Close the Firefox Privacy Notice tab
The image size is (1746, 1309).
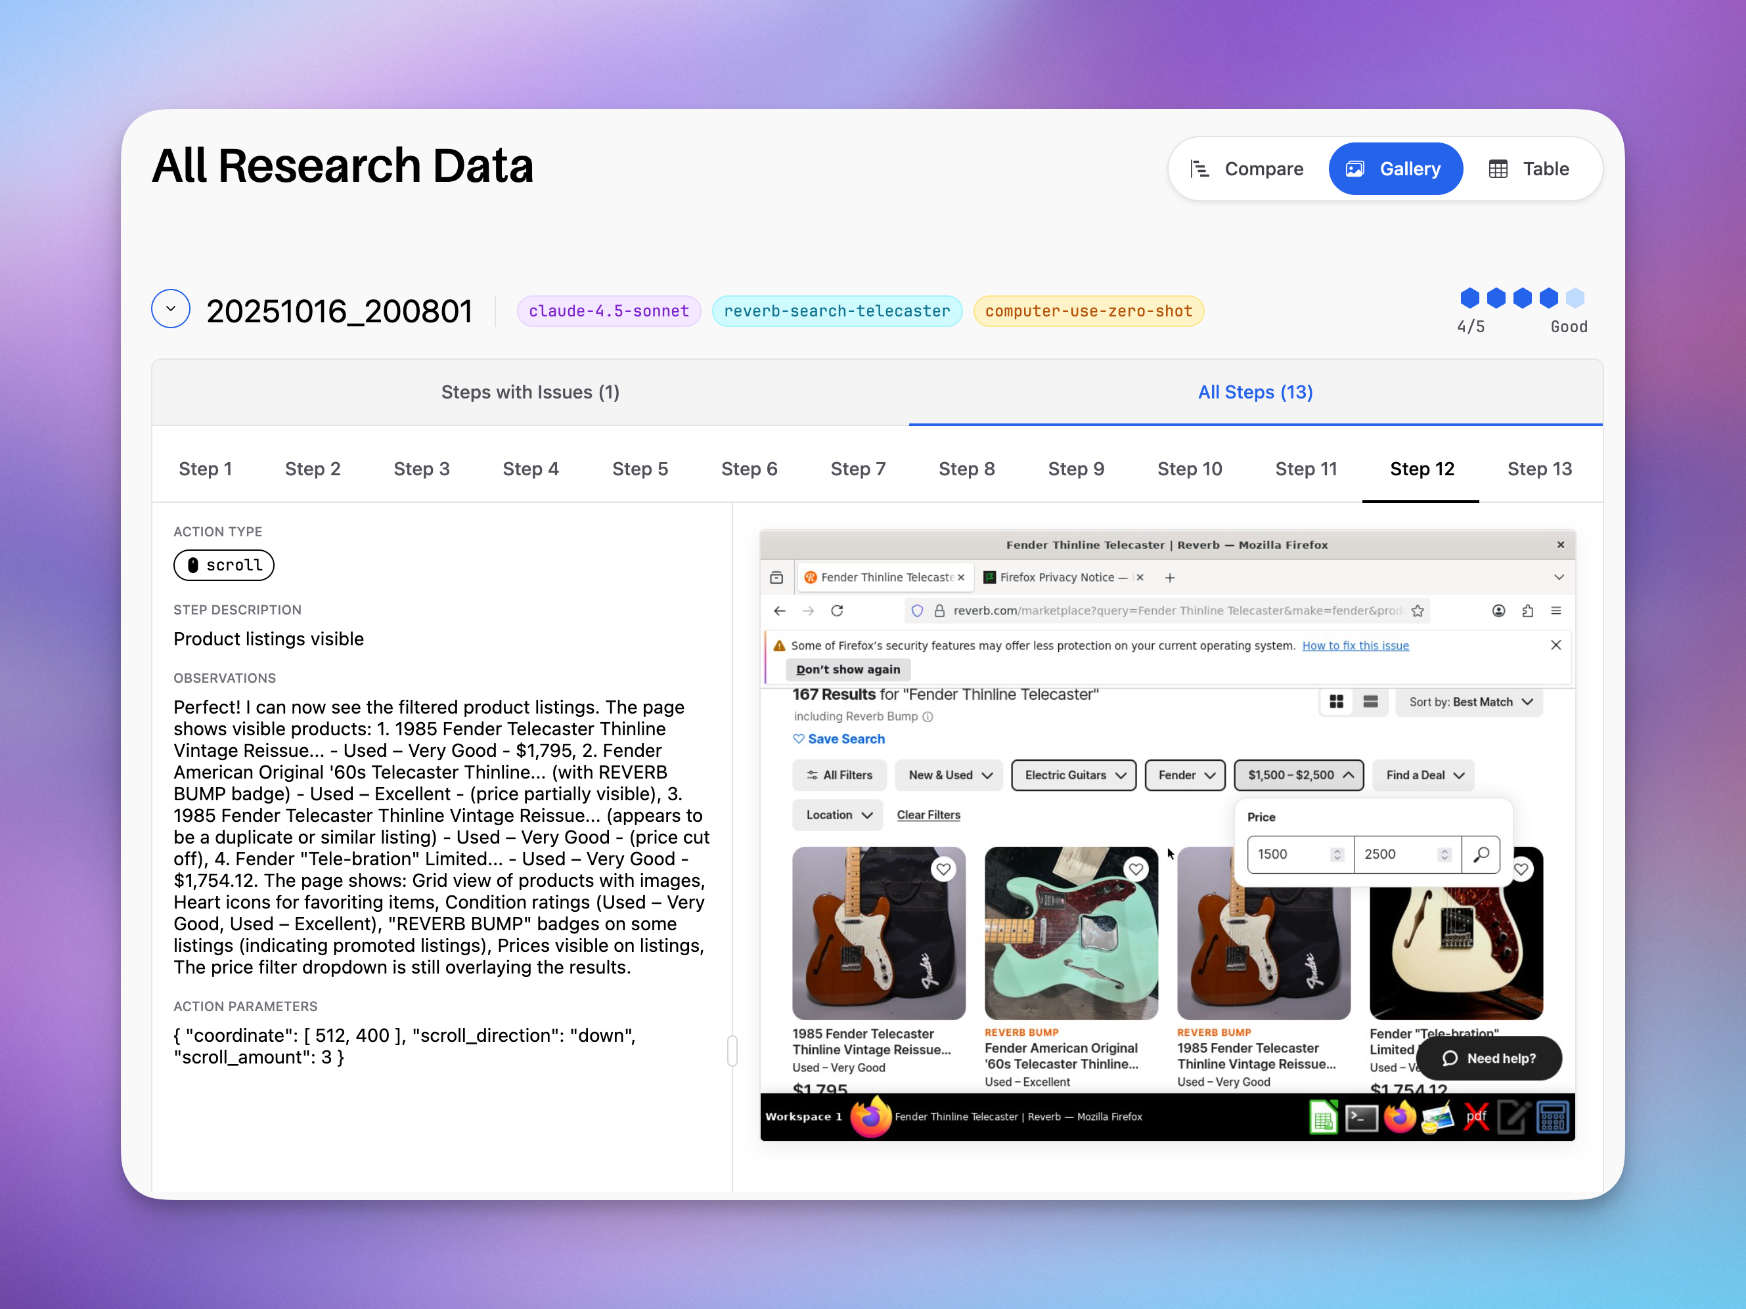tap(1140, 578)
